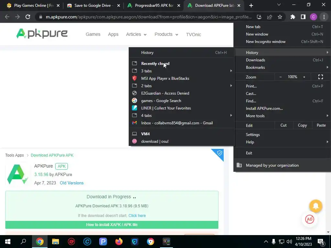Click How to install XAPK / APK file
Viewport: 331px width, 248px height.
coord(112,225)
